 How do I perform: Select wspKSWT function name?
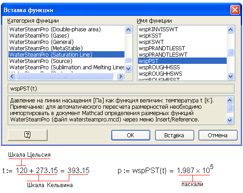(x=182, y=42)
